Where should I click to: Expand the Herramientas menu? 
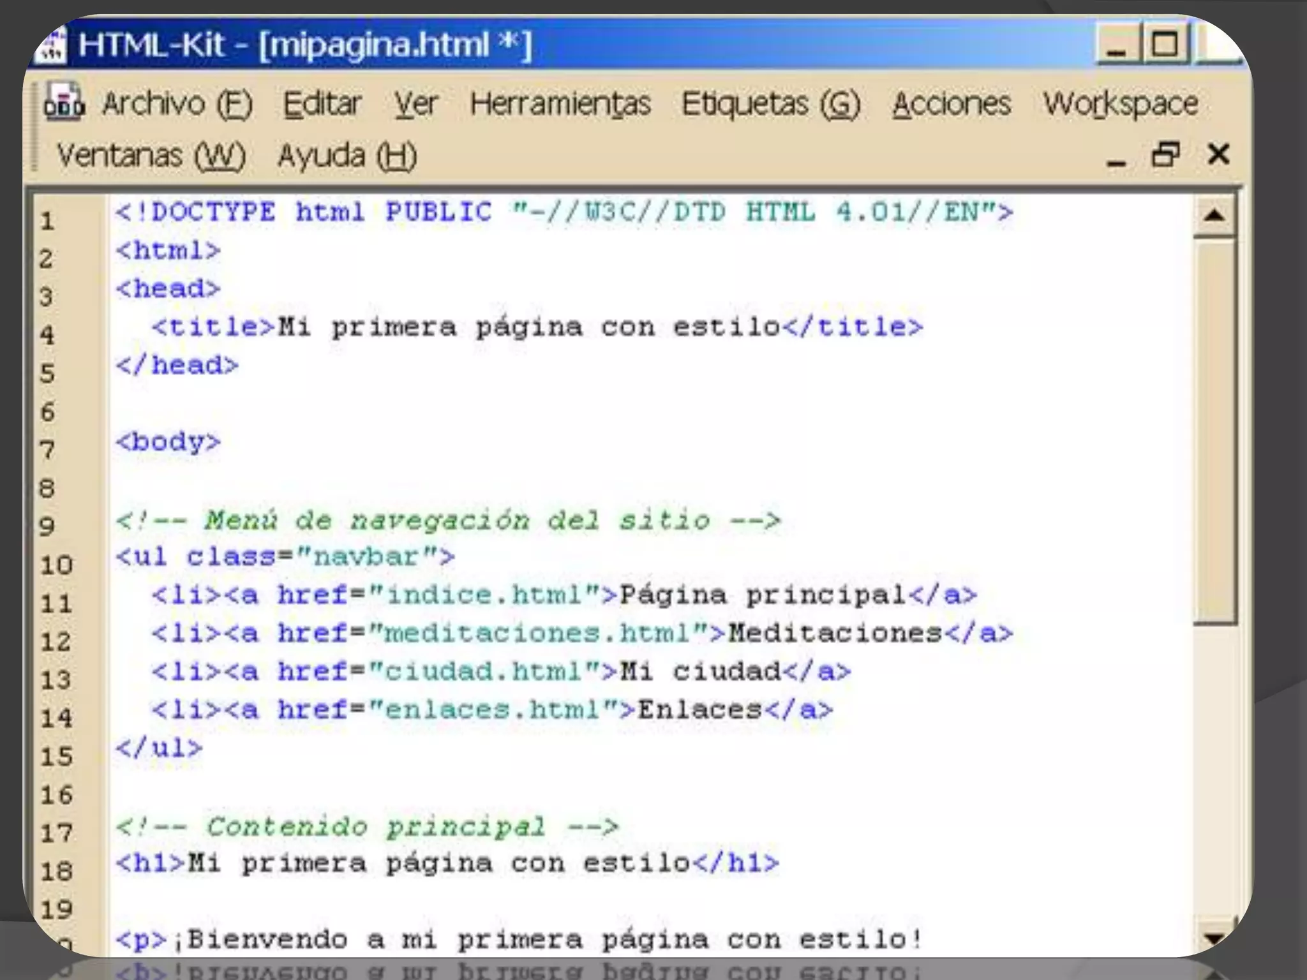tap(560, 104)
